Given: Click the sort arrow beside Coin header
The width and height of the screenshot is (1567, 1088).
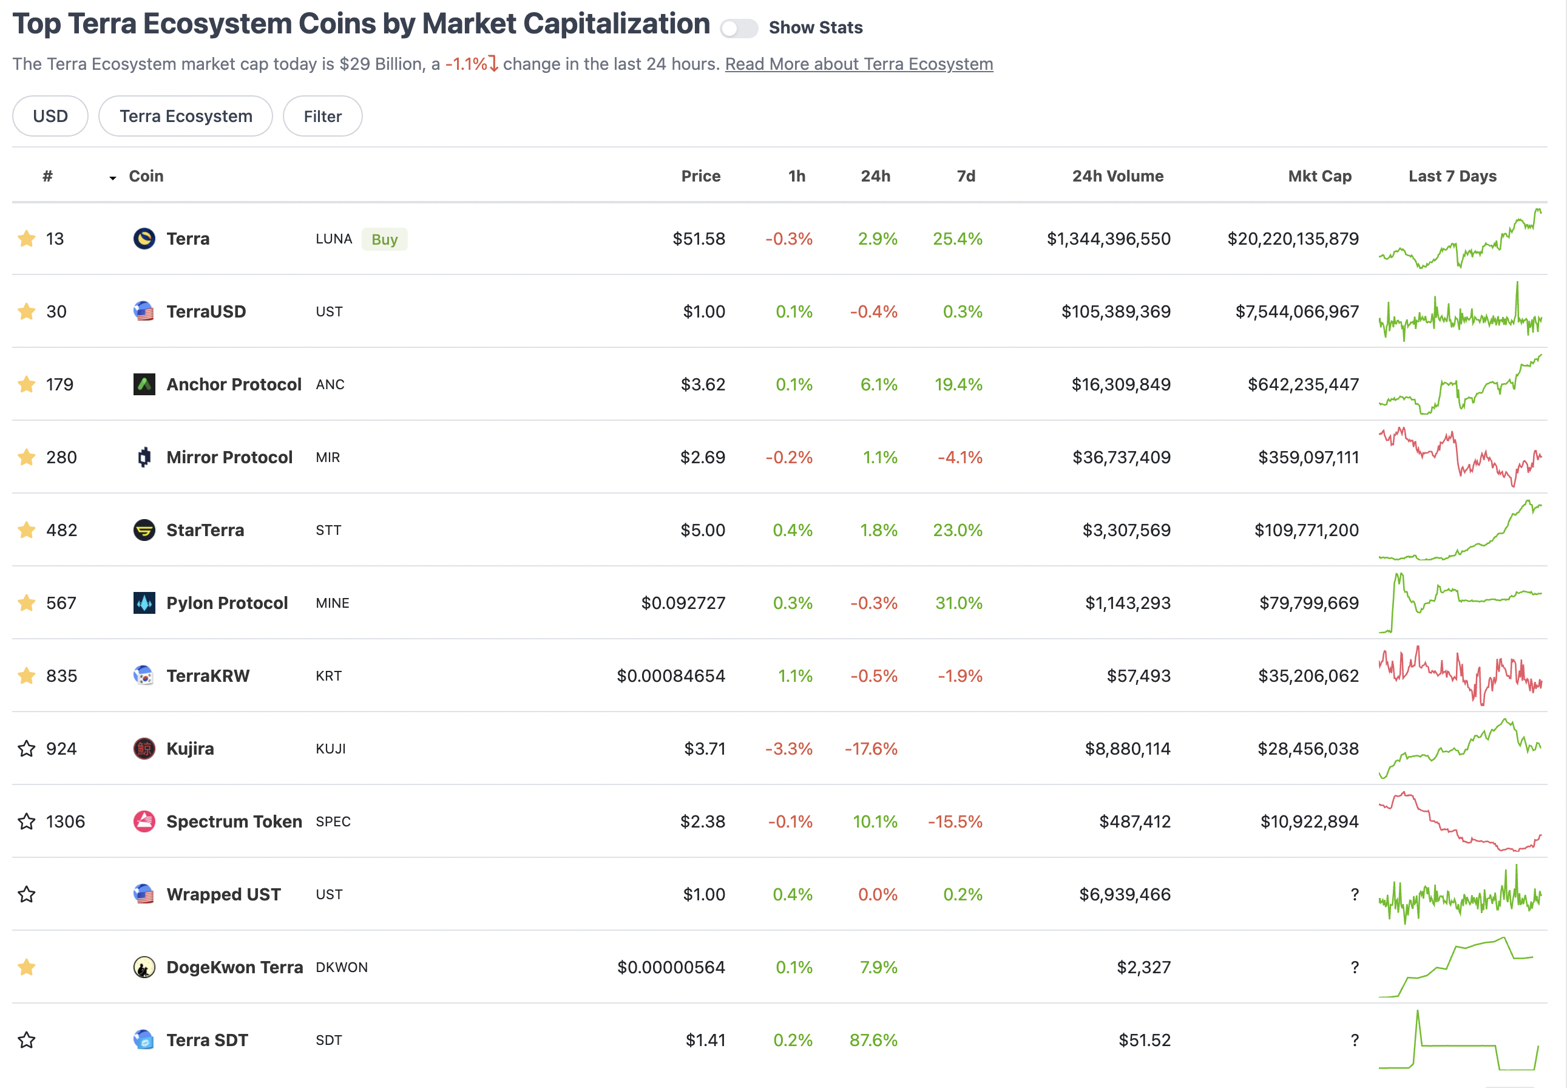Looking at the screenshot, I should [x=112, y=178].
